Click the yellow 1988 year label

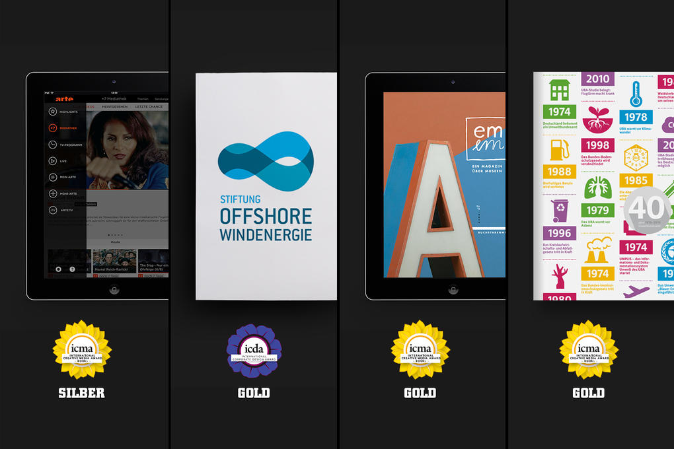tap(560, 172)
